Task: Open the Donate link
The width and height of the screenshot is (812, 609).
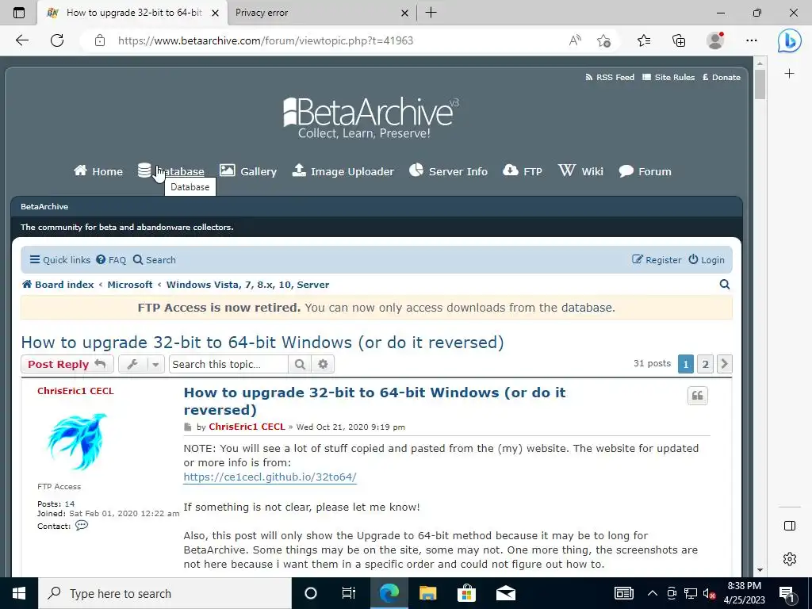Action: [722, 77]
